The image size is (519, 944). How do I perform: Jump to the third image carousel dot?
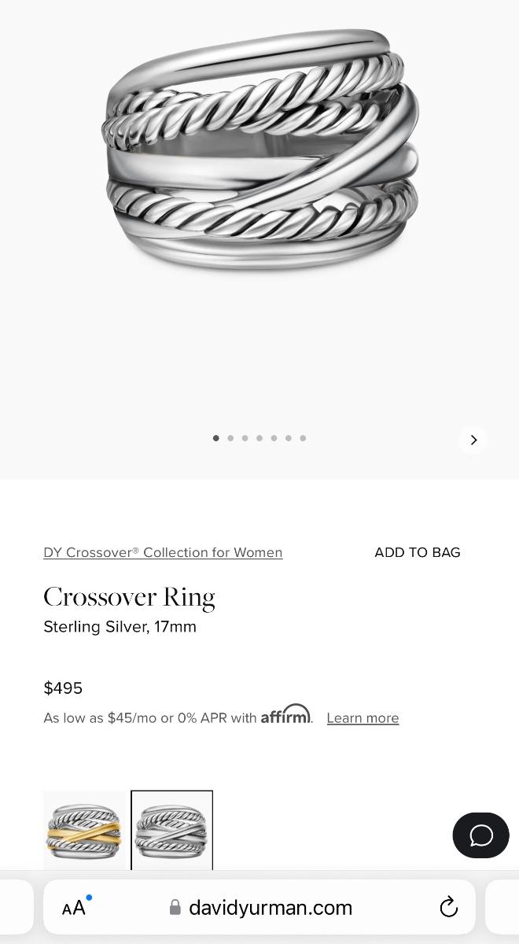coord(245,438)
